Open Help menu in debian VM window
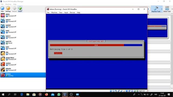 pos(79,13)
